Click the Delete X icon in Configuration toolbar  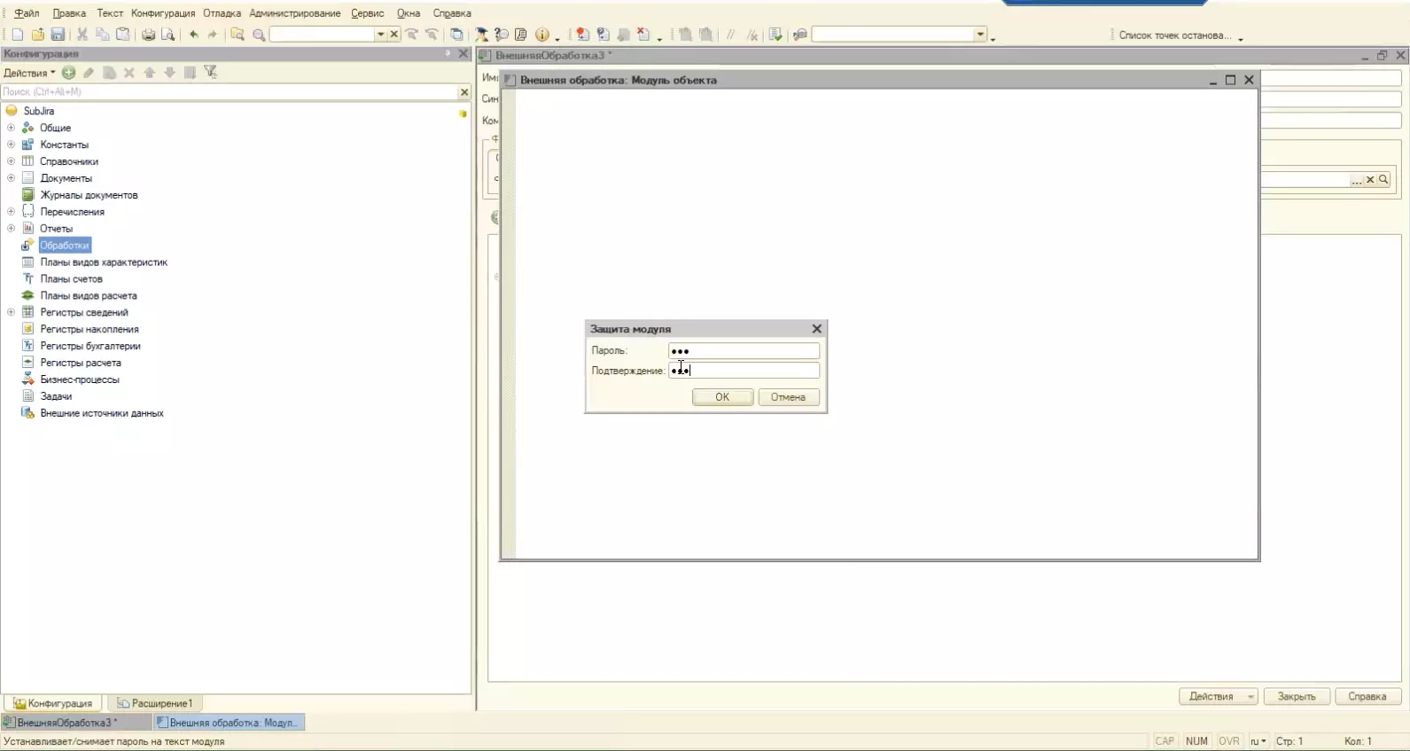pyautogui.click(x=129, y=73)
